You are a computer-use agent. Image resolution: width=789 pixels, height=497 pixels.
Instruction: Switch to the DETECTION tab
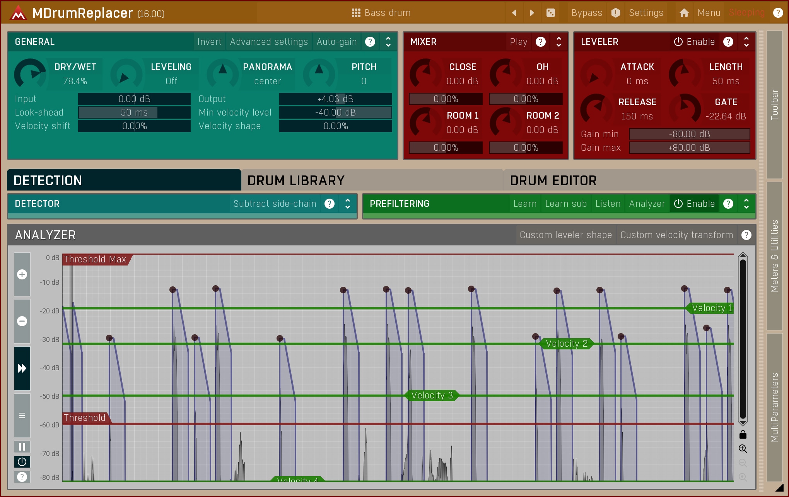pyautogui.click(x=124, y=180)
